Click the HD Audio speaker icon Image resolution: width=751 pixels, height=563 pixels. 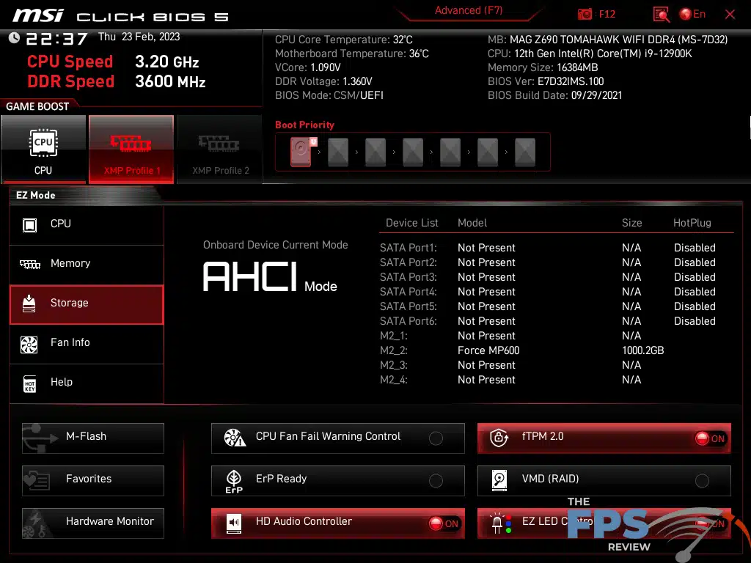[234, 523]
